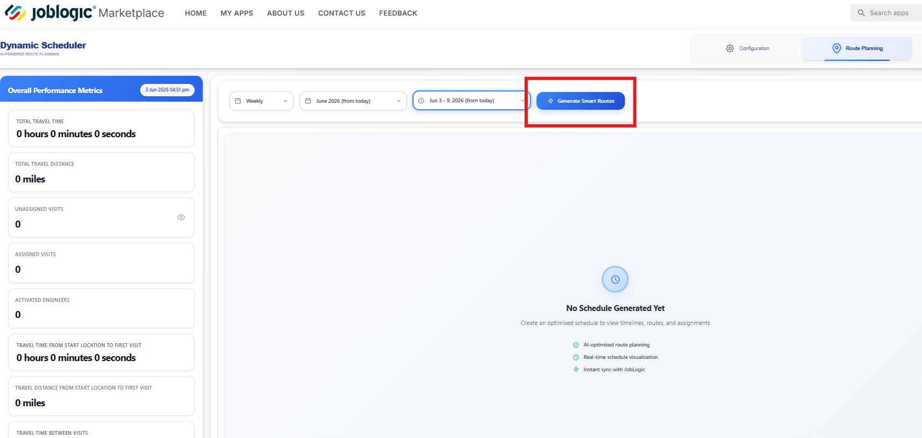Click the Unassigned Visits label

click(x=39, y=209)
